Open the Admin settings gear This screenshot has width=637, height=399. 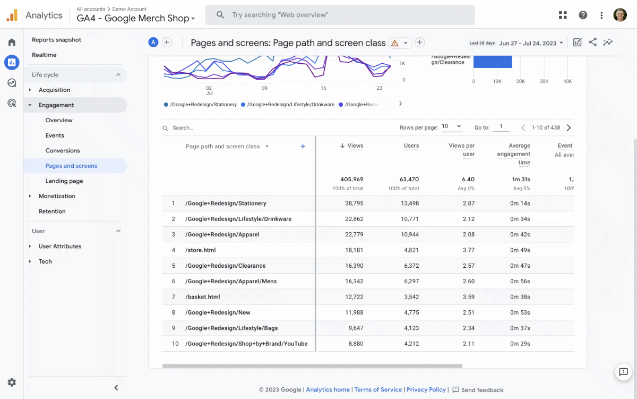click(x=12, y=382)
